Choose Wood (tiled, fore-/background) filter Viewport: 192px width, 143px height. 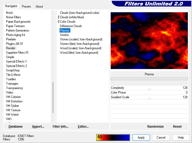(x=79, y=53)
